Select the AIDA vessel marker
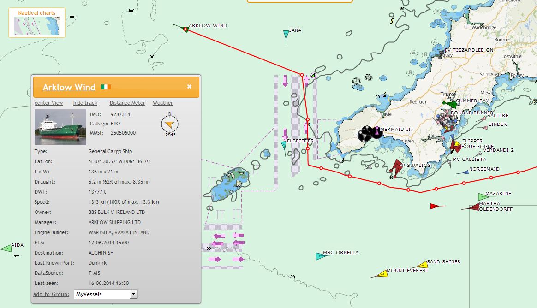Screen dimensions: 537x308 coord(6,249)
